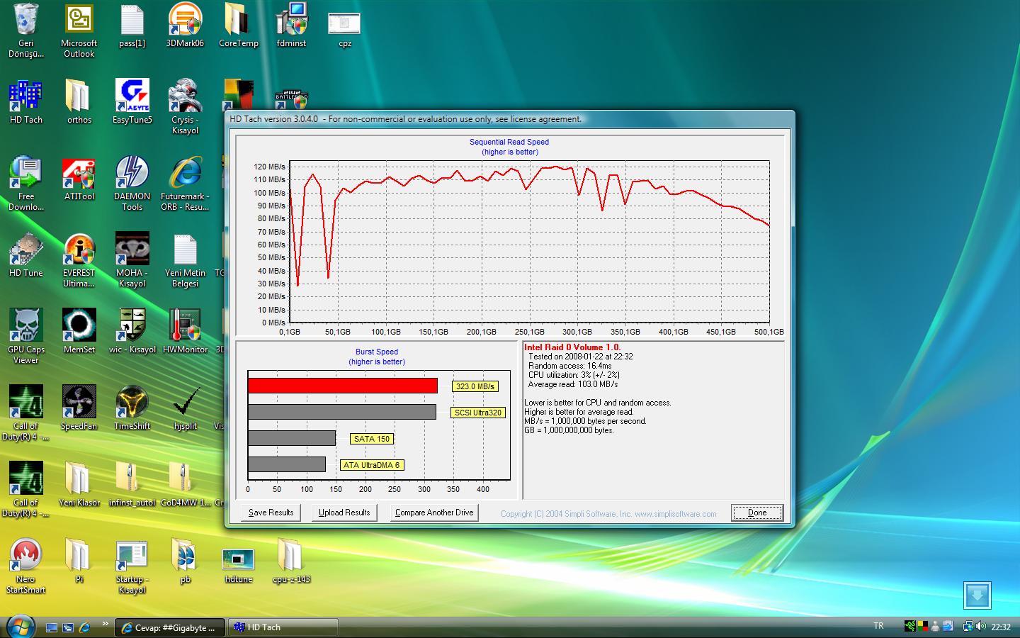
Task: Select the wic - Kısayol shortcut
Action: 132,332
